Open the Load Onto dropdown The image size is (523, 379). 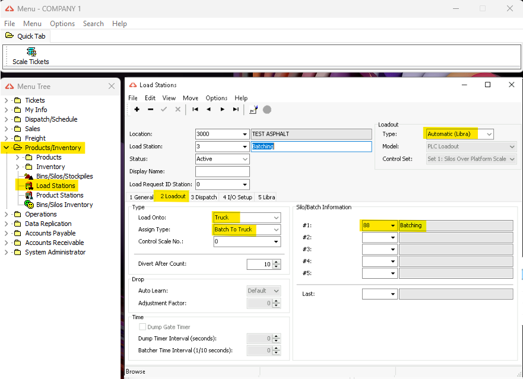pos(276,217)
